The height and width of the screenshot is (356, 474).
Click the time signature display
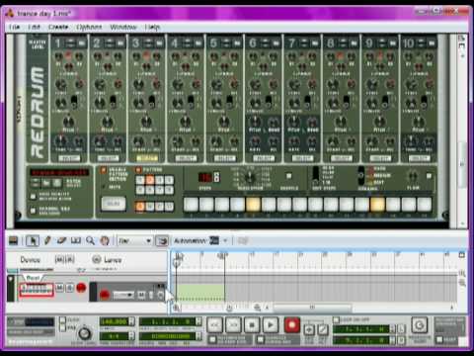coord(114,336)
